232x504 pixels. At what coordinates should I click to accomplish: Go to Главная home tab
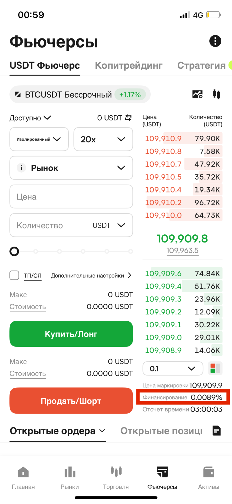point(23,478)
